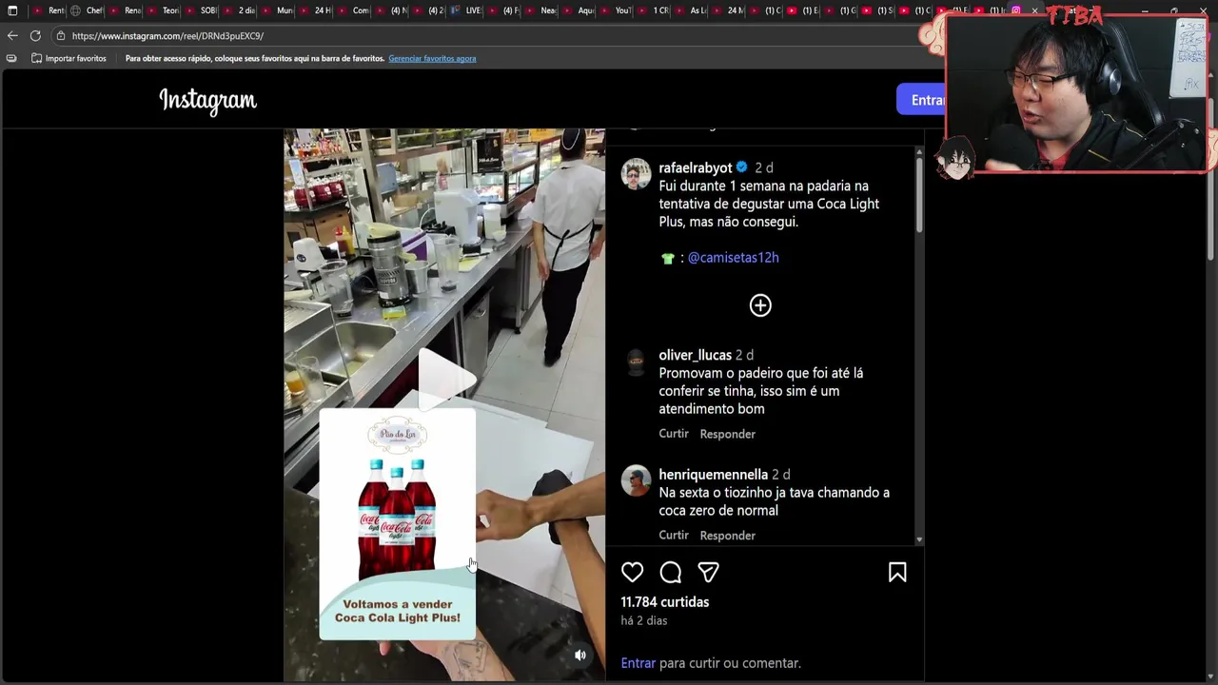Switch to the Teori browser tab
Screen dimensions: 1218x685
pos(164,10)
